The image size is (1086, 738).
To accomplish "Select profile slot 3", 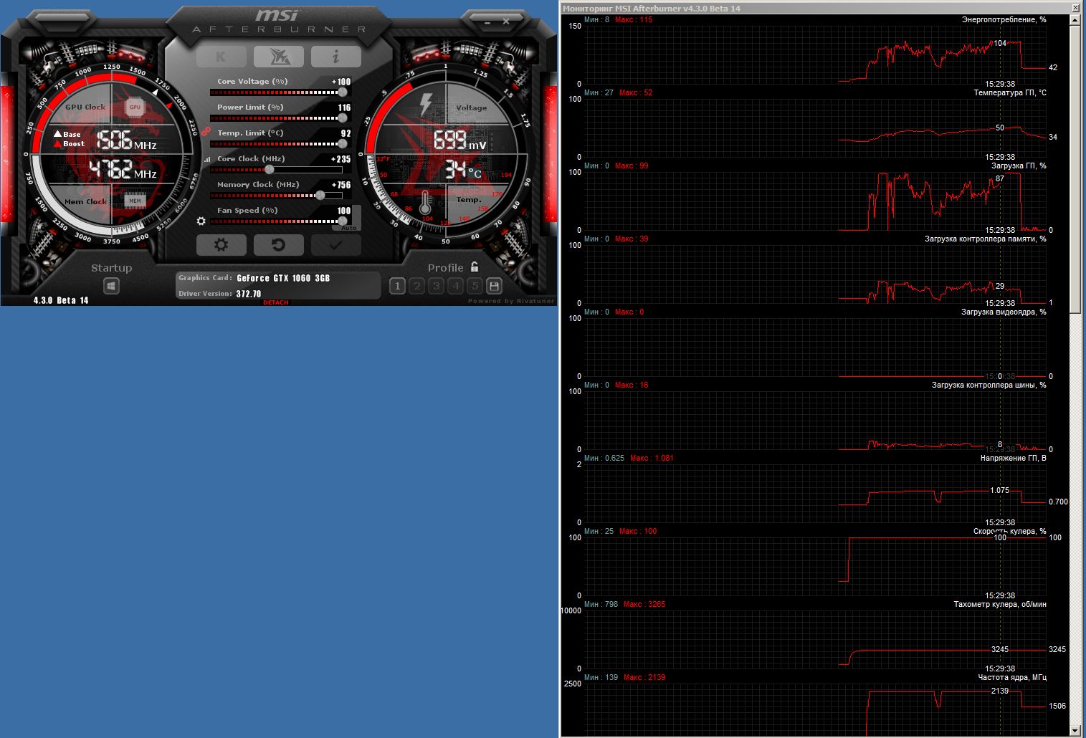I will 437,286.
